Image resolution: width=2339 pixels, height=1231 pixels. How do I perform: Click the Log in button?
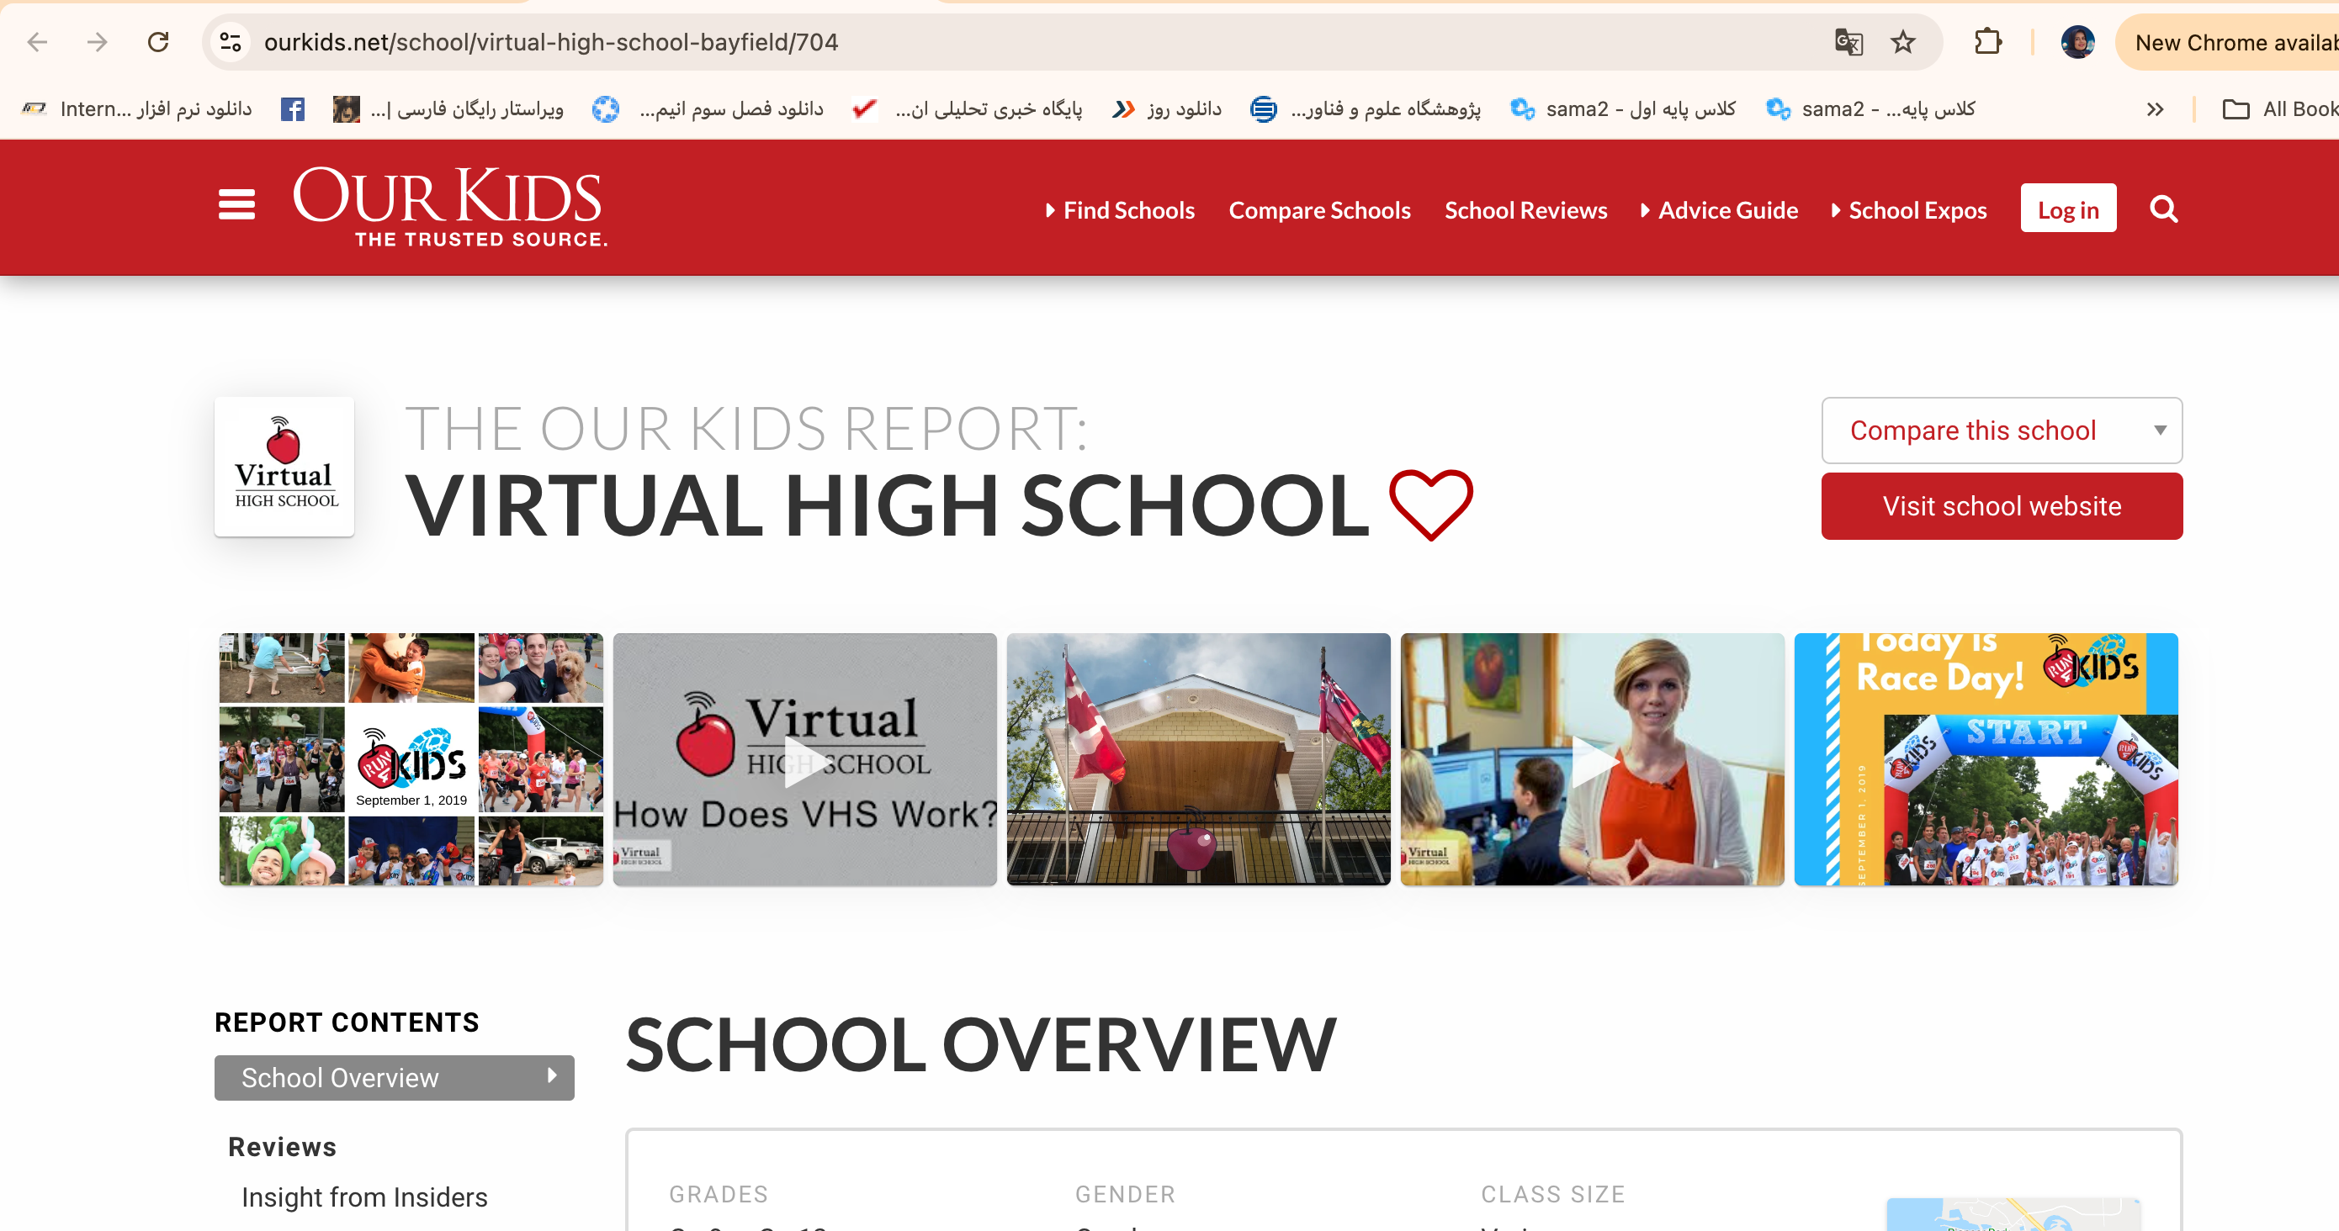click(x=2067, y=209)
